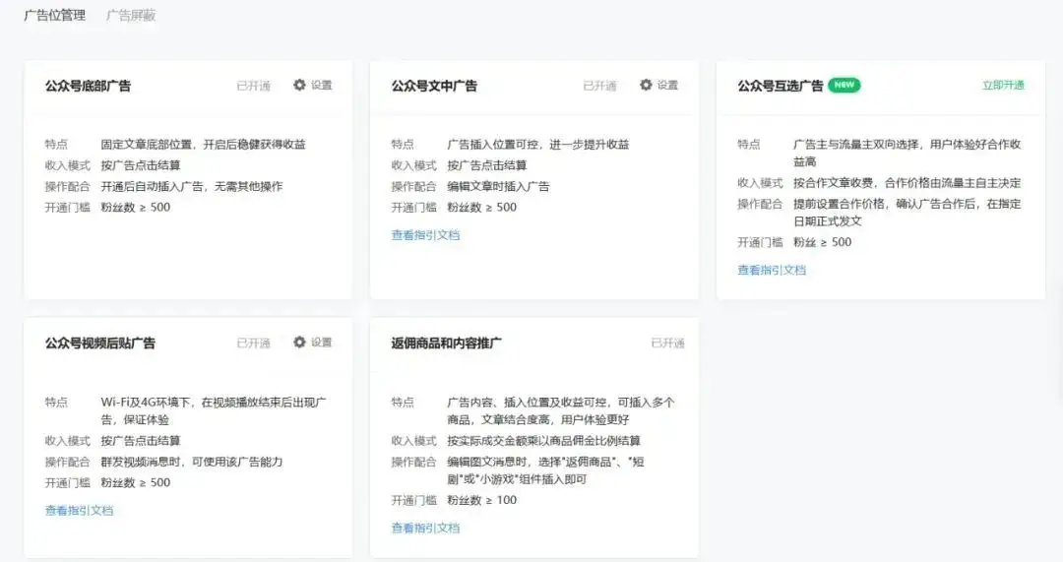Select the 公众号文中广告 card title
Screen dimensions: 1063x562
click(x=434, y=87)
